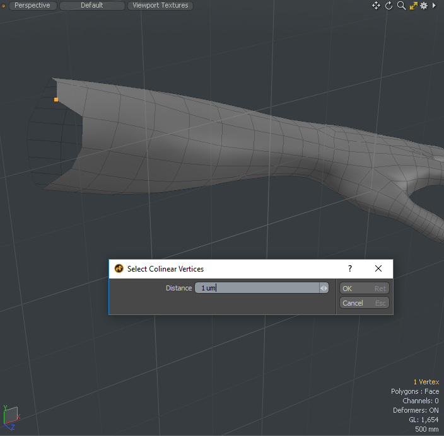Screen dimensions: 444x436
Task: Open the Viewport Textures dropdown
Action: pos(160,6)
